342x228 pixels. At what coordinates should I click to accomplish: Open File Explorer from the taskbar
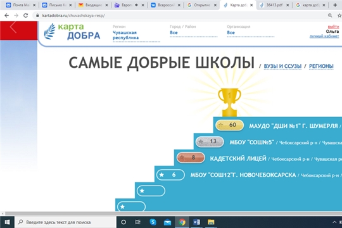coord(211,222)
